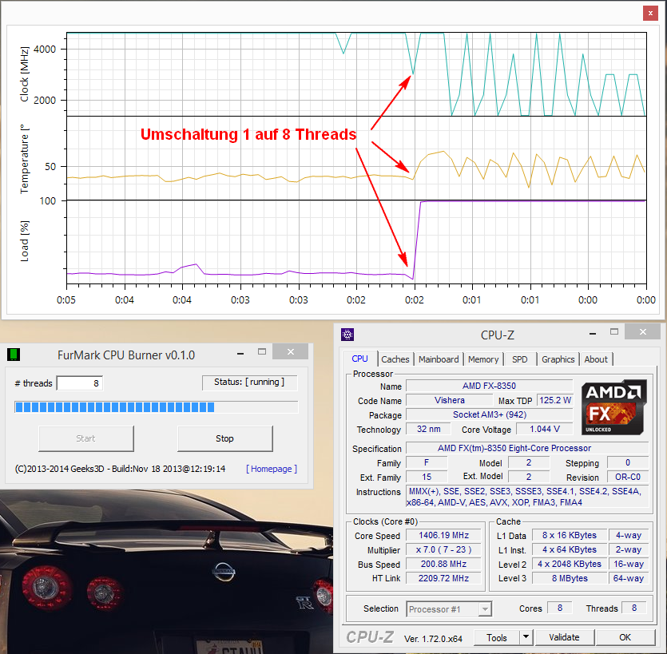
Task: Close the FurMark CPU Burner window
Action: coord(290,351)
